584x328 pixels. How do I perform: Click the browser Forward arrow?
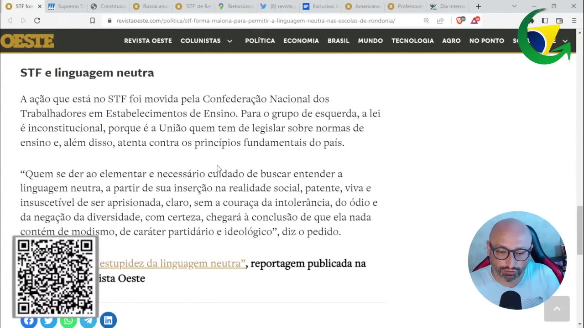pos(23,20)
